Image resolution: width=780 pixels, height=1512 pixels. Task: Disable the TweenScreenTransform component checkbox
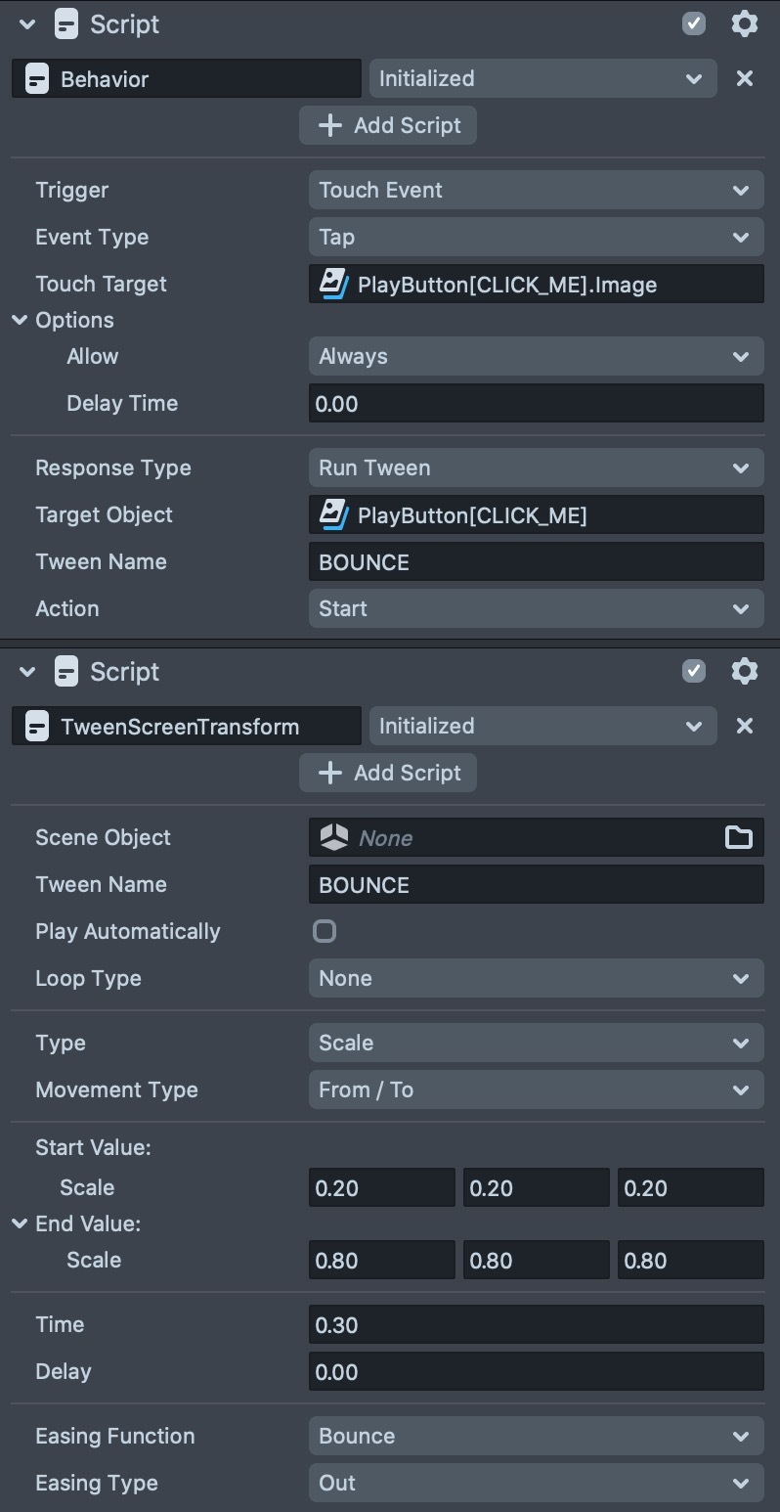point(693,671)
